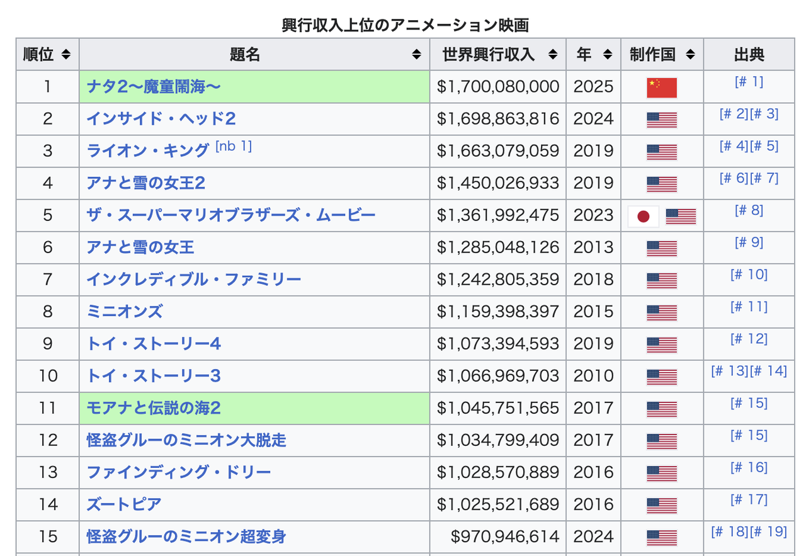Click the US flag in 怪盗グルーのミニオン大脱走 row

coord(662,441)
